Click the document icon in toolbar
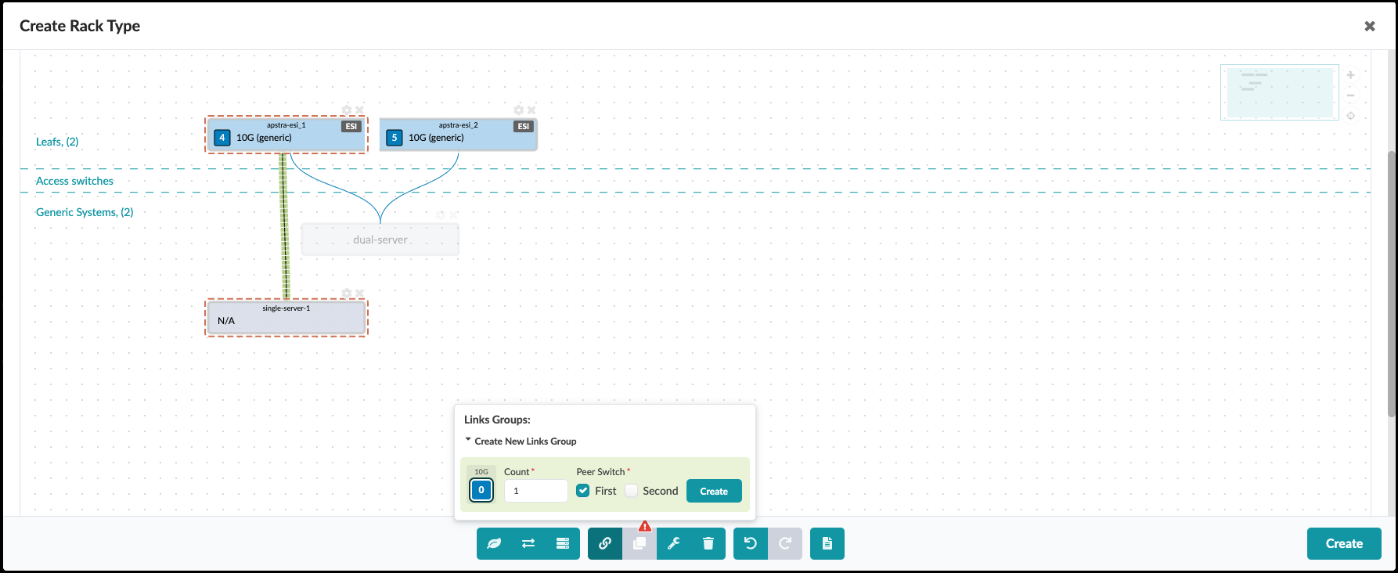 [x=827, y=543]
